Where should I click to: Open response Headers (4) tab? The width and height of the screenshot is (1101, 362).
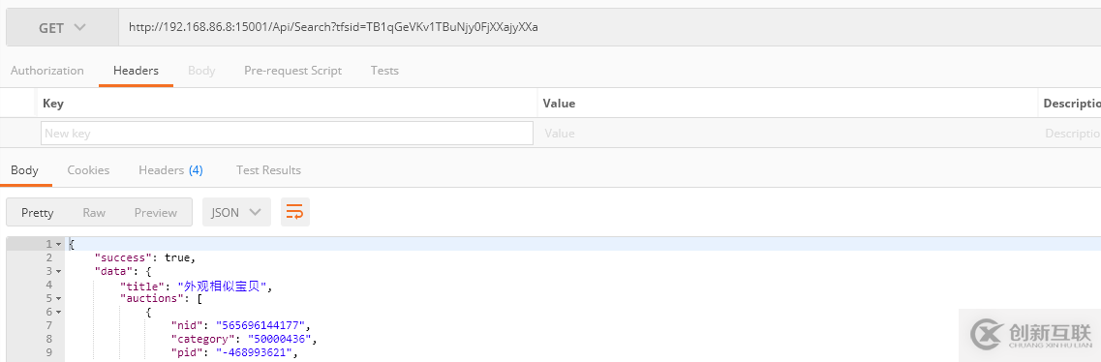click(x=170, y=170)
